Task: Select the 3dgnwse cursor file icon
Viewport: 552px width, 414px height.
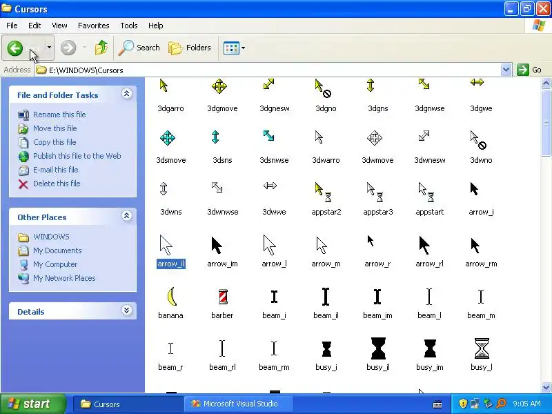Action: (424, 84)
